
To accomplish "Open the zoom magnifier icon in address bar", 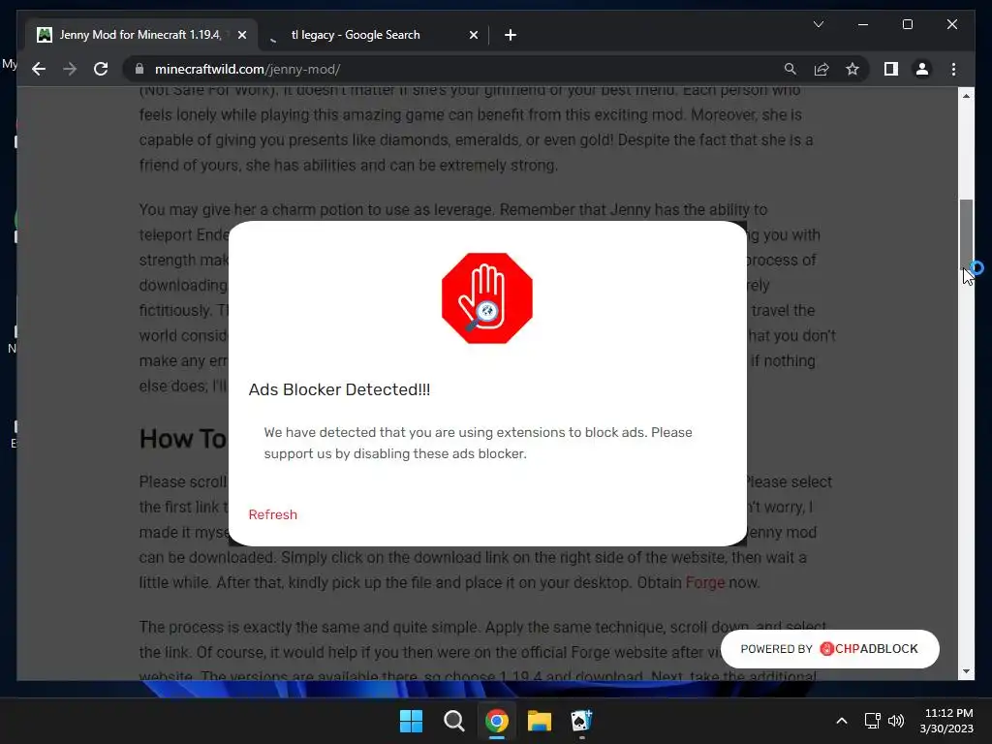I will click(x=790, y=69).
